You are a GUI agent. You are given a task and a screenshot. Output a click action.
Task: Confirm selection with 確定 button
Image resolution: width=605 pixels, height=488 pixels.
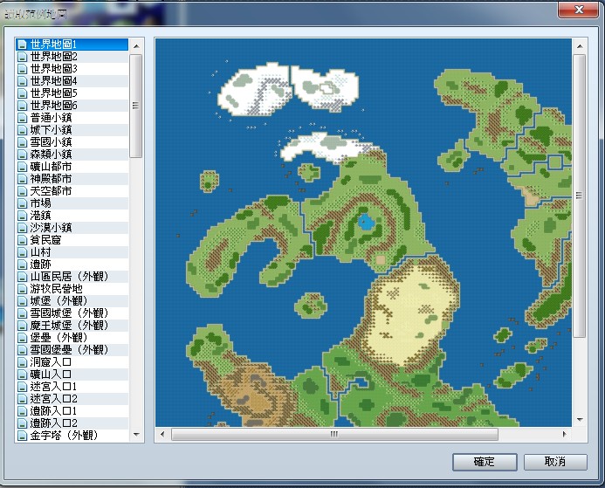485,462
